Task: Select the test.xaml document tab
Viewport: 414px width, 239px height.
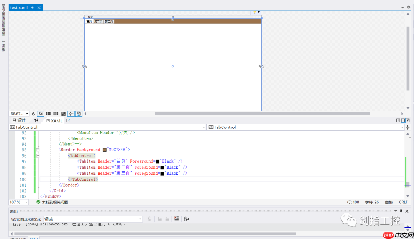Action: (19, 8)
